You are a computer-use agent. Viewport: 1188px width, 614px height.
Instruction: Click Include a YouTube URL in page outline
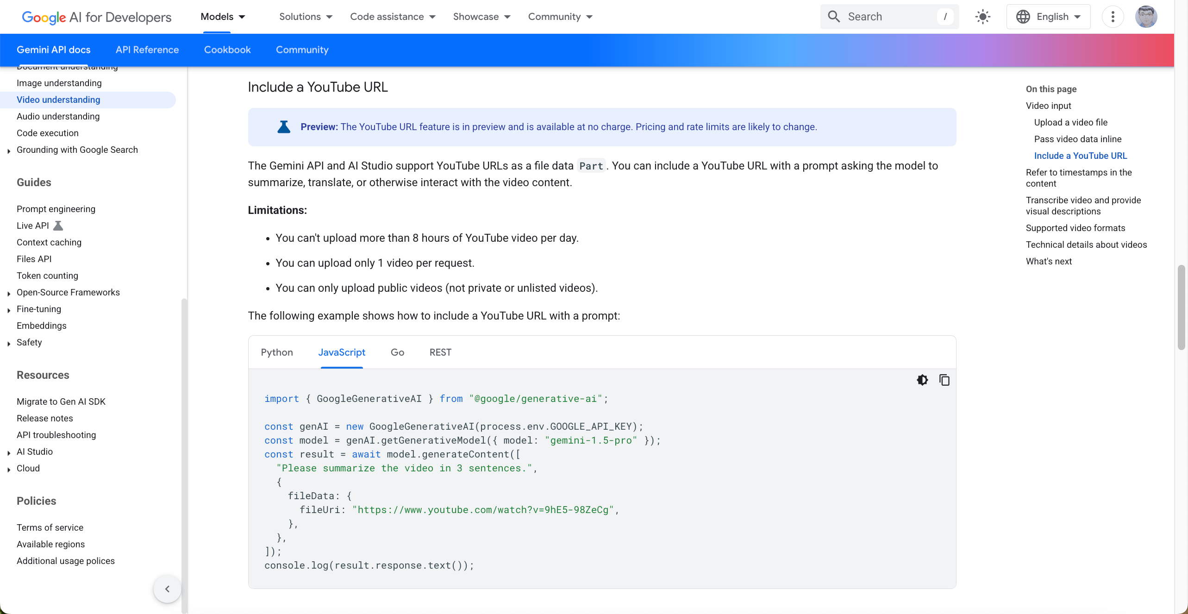coord(1081,156)
